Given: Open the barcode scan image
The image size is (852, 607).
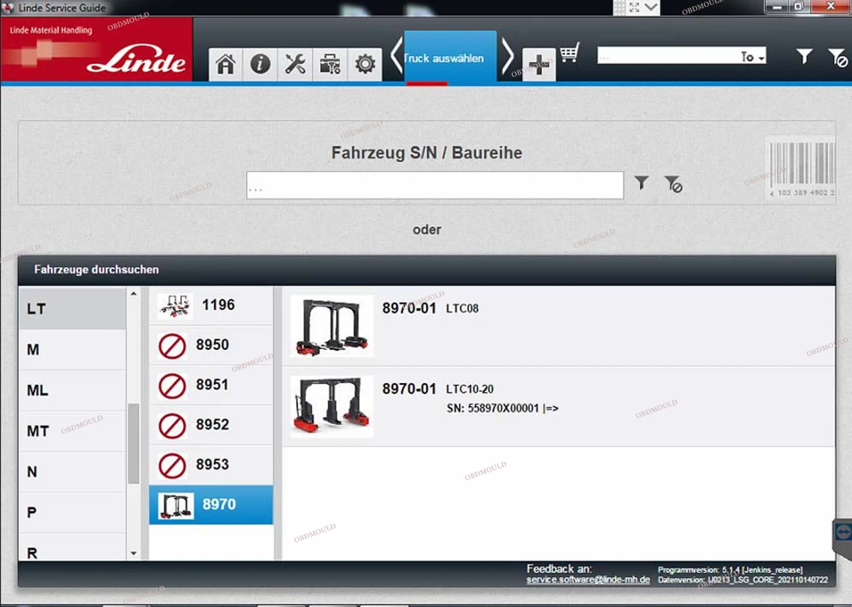Looking at the screenshot, I should (800, 168).
